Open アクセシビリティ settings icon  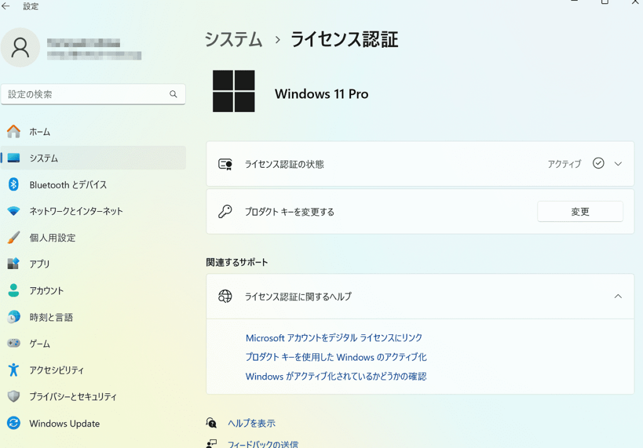pos(14,370)
